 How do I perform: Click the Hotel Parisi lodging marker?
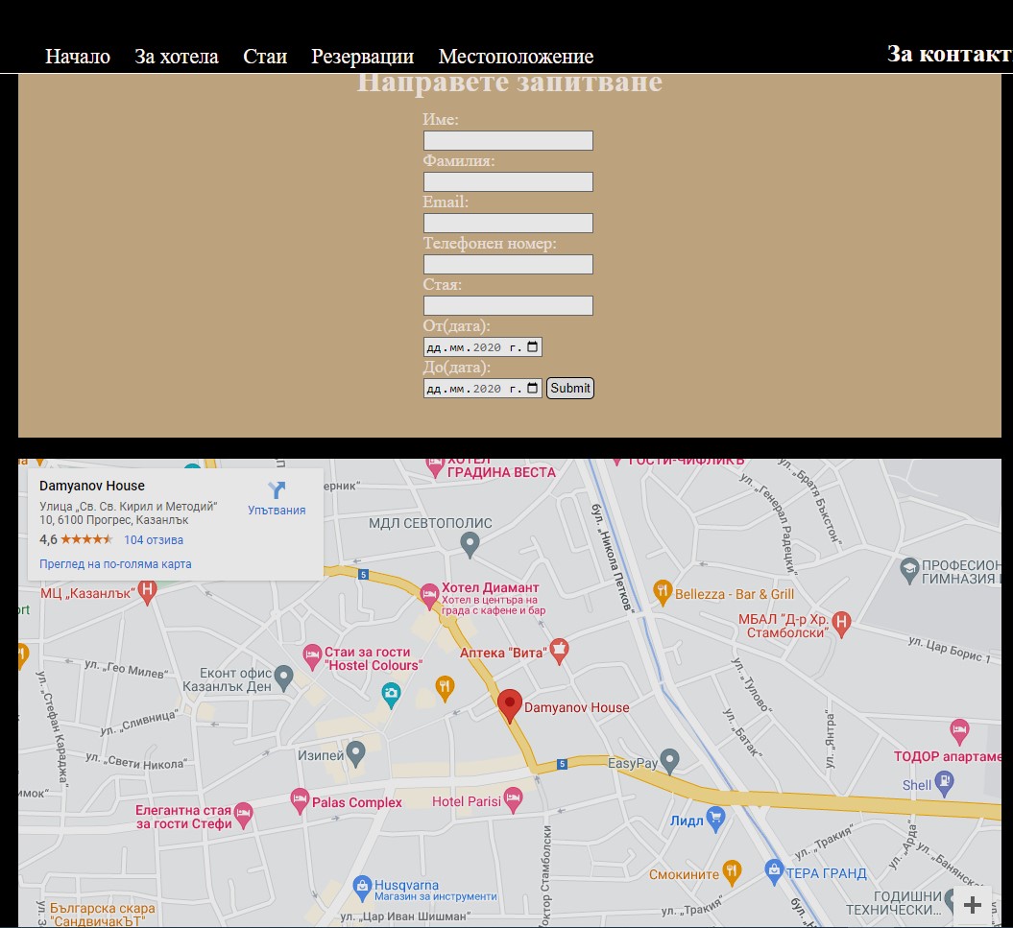click(x=513, y=798)
